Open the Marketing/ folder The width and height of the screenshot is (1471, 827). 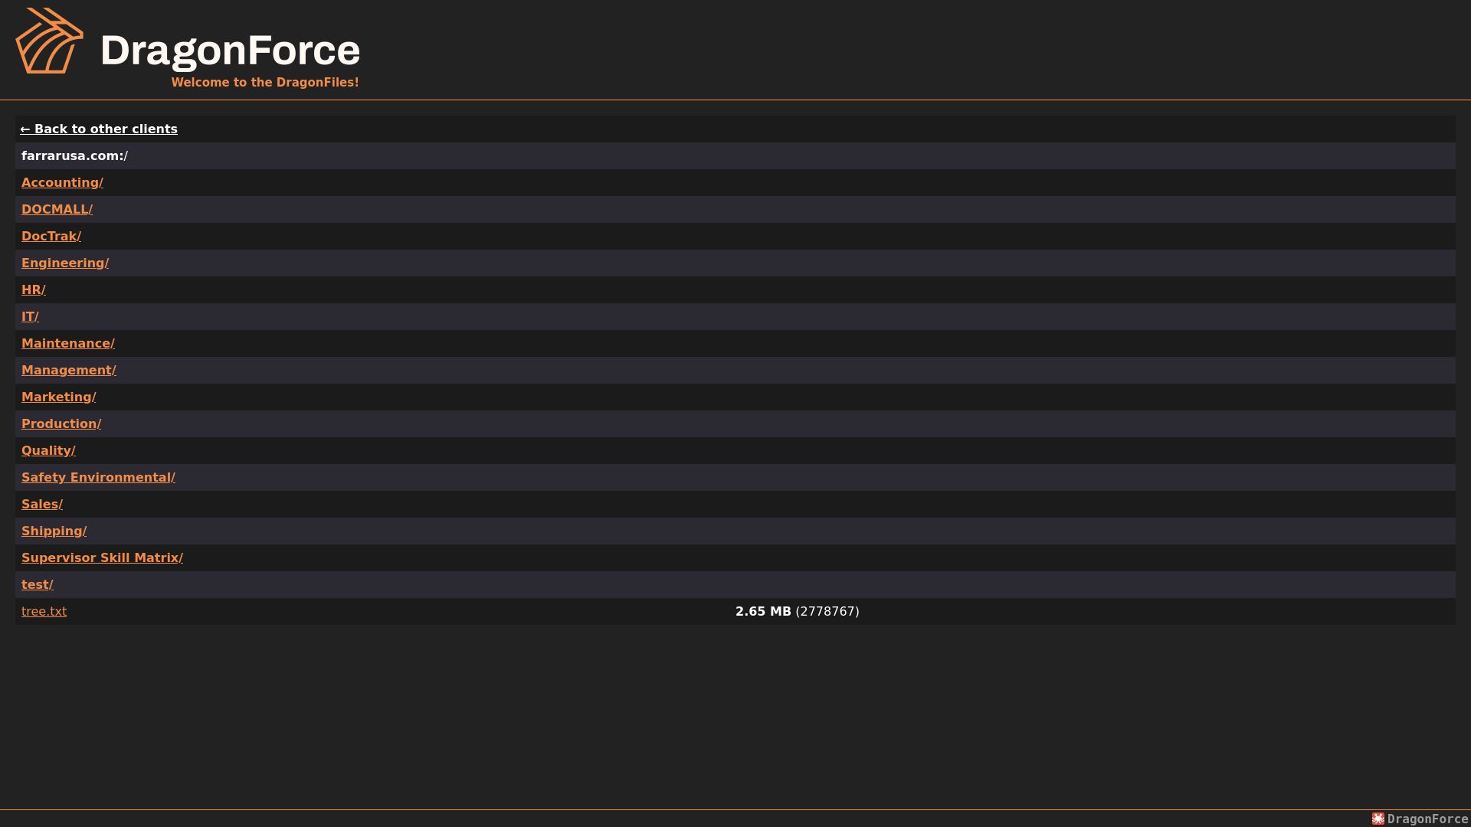click(59, 397)
